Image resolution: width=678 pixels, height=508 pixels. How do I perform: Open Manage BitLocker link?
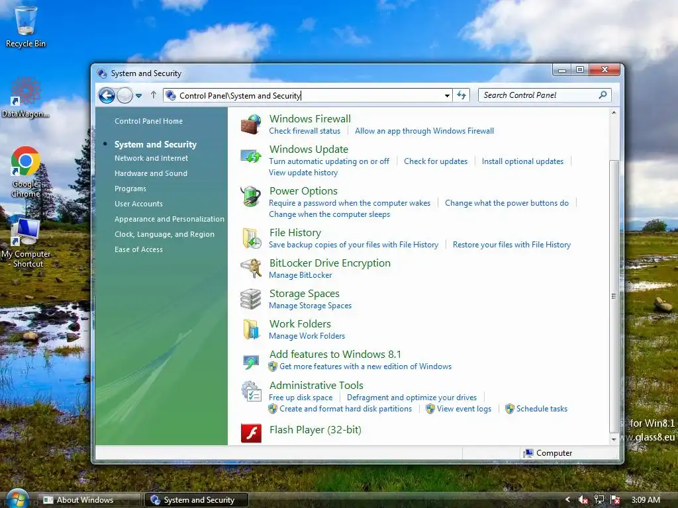pyautogui.click(x=300, y=275)
